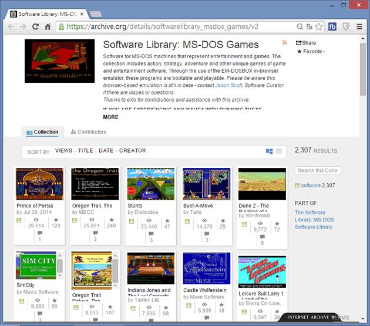Image resolution: width=370 pixels, height=326 pixels.
Task: Click scroll-up arrow of the page scrollbar
Action: click(363, 39)
